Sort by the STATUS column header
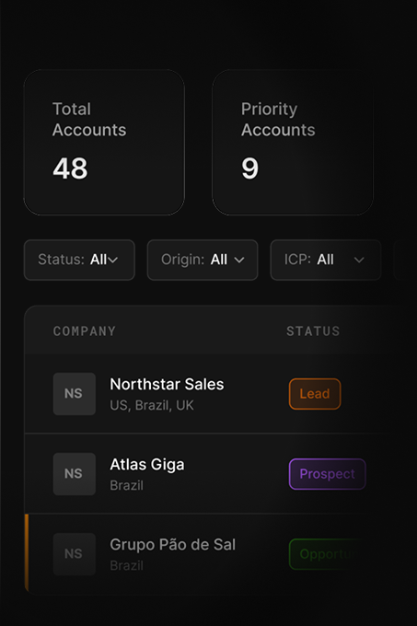The width and height of the screenshot is (417, 626). click(x=313, y=331)
